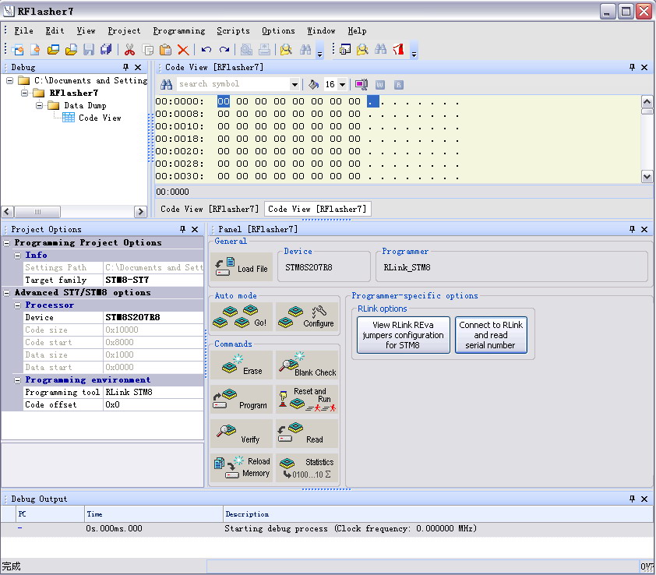
Task: Click the Go! auto mode button
Action: coord(242,316)
